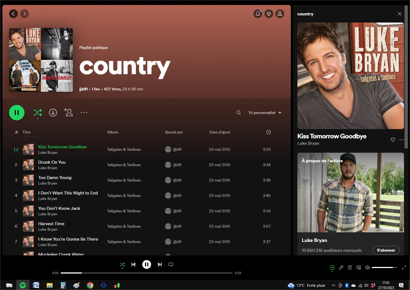410x290 pixels.
Task: Pause the playlist with the large green button
Action: click(x=17, y=113)
